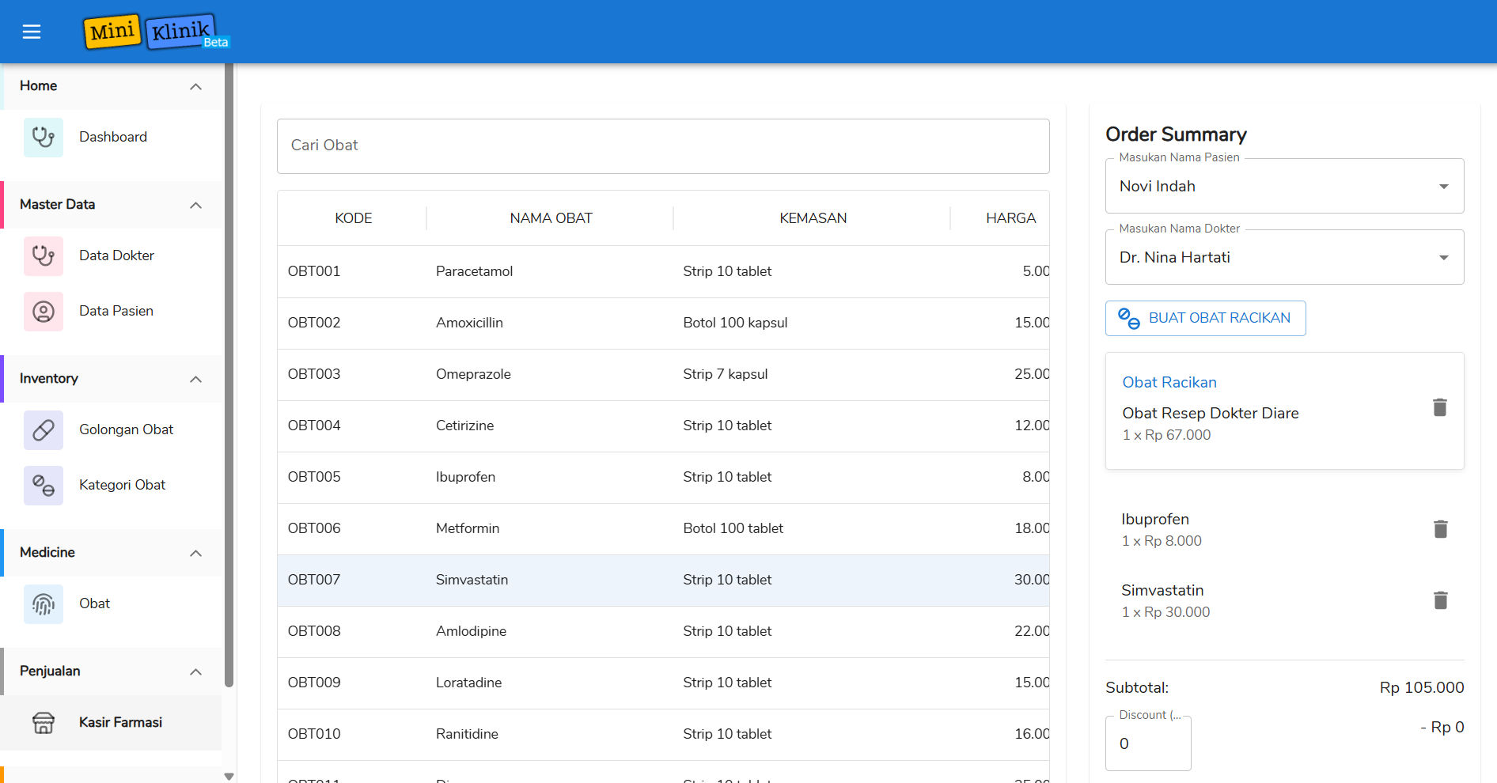Click Buat Obat Racikan button
The height and width of the screenshot is (783, 1497).
(1205, 319)
